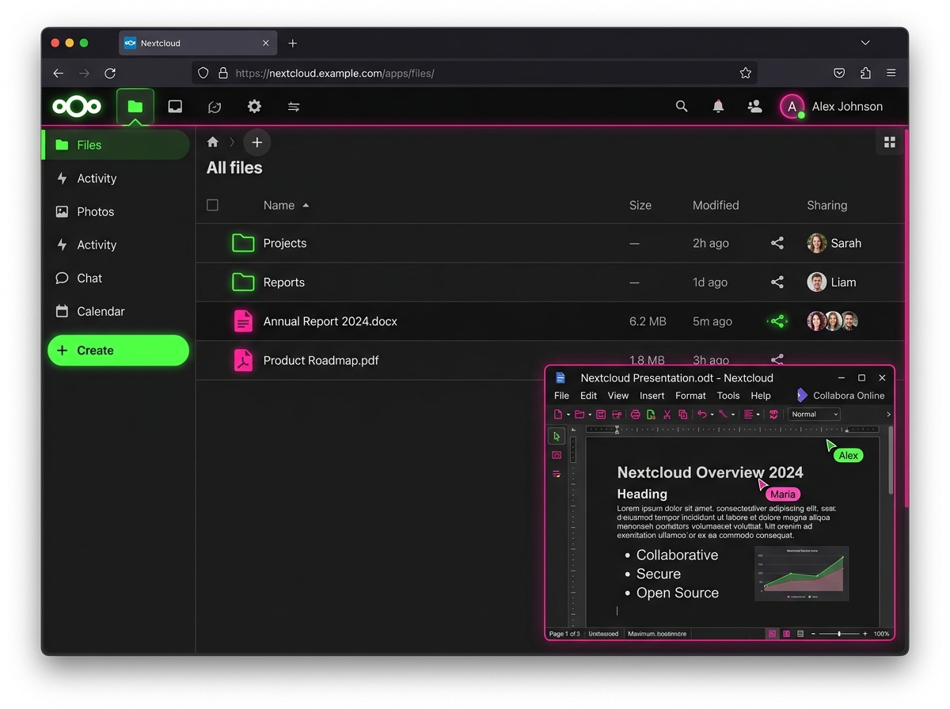This screenshot has height=709, width=950.
Task: Expand the arrow next to the Undo icon
Action: [712, 415]
